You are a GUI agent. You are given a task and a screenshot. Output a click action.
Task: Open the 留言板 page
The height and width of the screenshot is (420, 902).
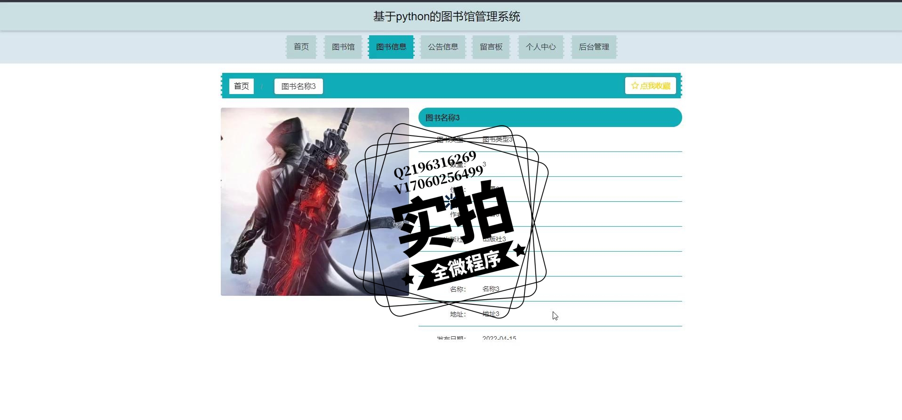[491, 47]
